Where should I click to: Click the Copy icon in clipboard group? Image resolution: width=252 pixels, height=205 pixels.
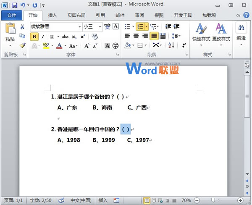pyautogui.click(x=22, y=36)
